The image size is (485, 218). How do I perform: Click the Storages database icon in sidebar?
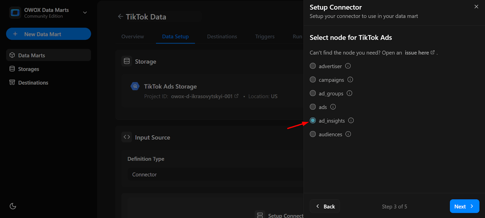pyautogui.click(x=12, y=69)
